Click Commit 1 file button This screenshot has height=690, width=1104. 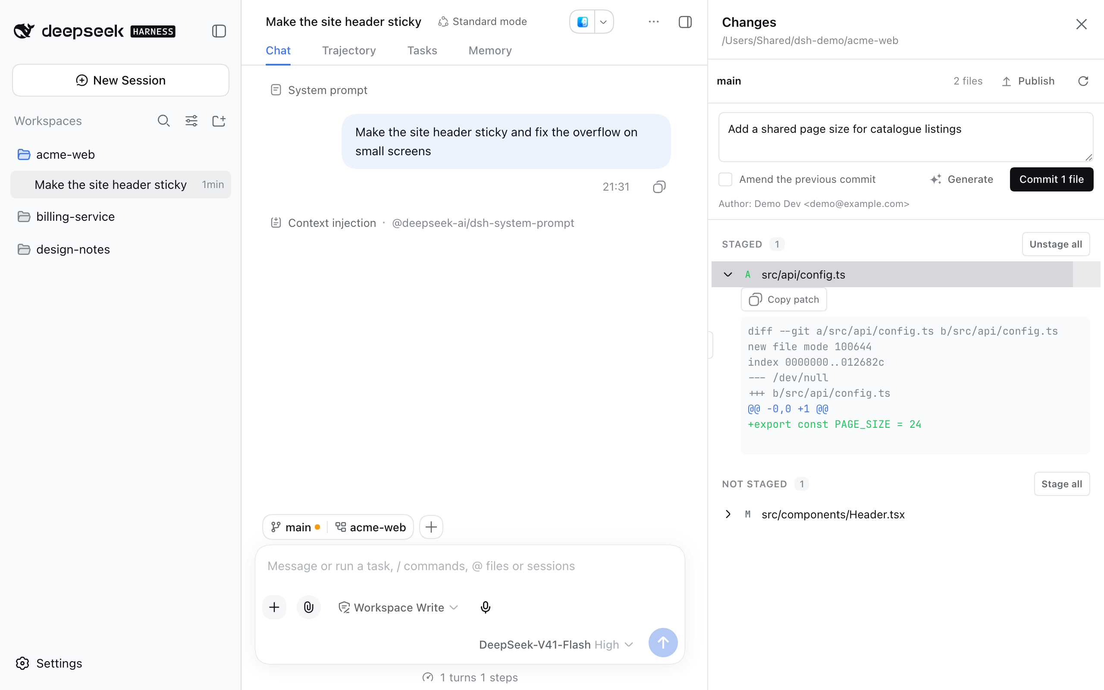point(1051,179)
